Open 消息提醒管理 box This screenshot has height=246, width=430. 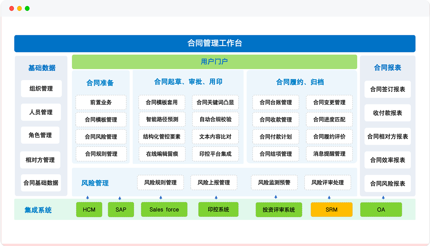pyautogui.click(x=329, y=154)
